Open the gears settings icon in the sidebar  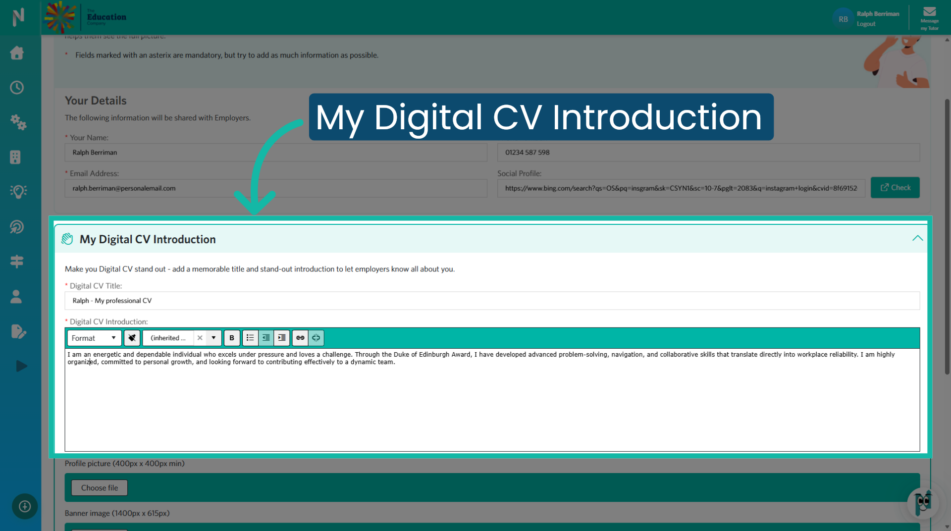18,122
